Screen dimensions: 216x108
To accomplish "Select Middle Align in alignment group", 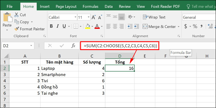I will coord(115,17).
